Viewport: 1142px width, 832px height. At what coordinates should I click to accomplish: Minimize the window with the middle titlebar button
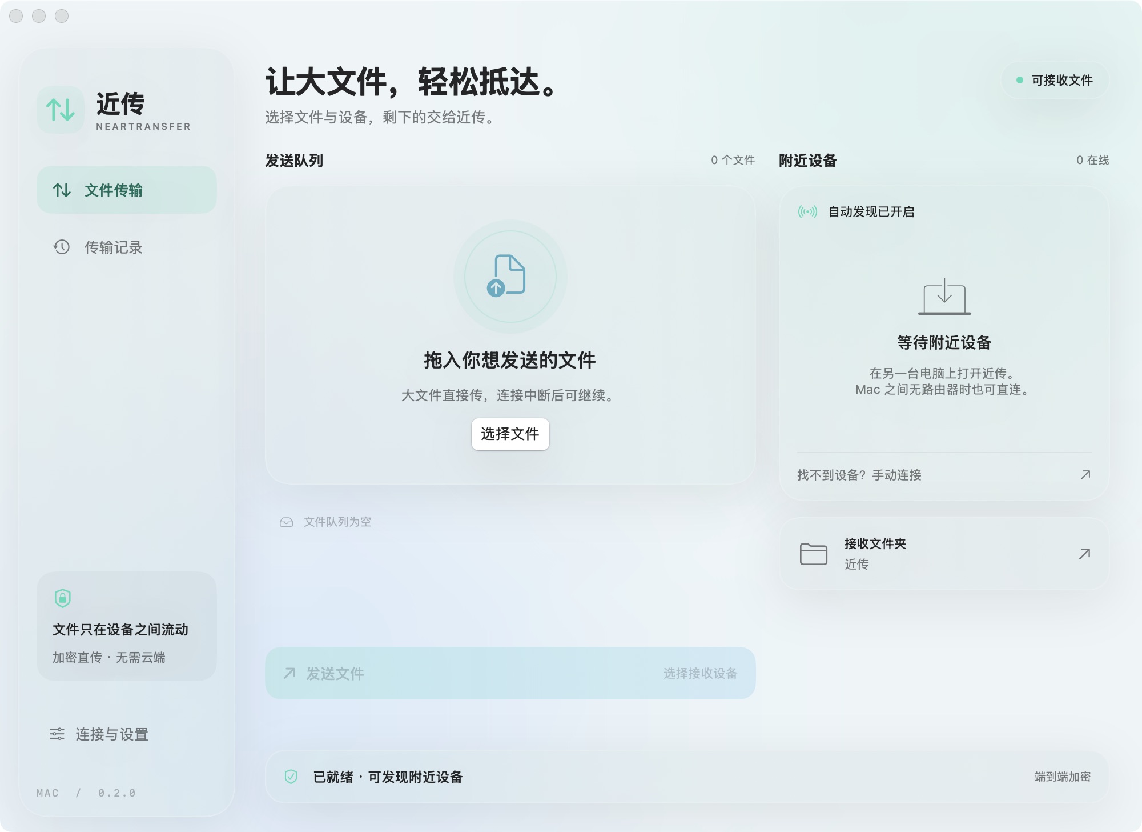[x=39, y=16]
